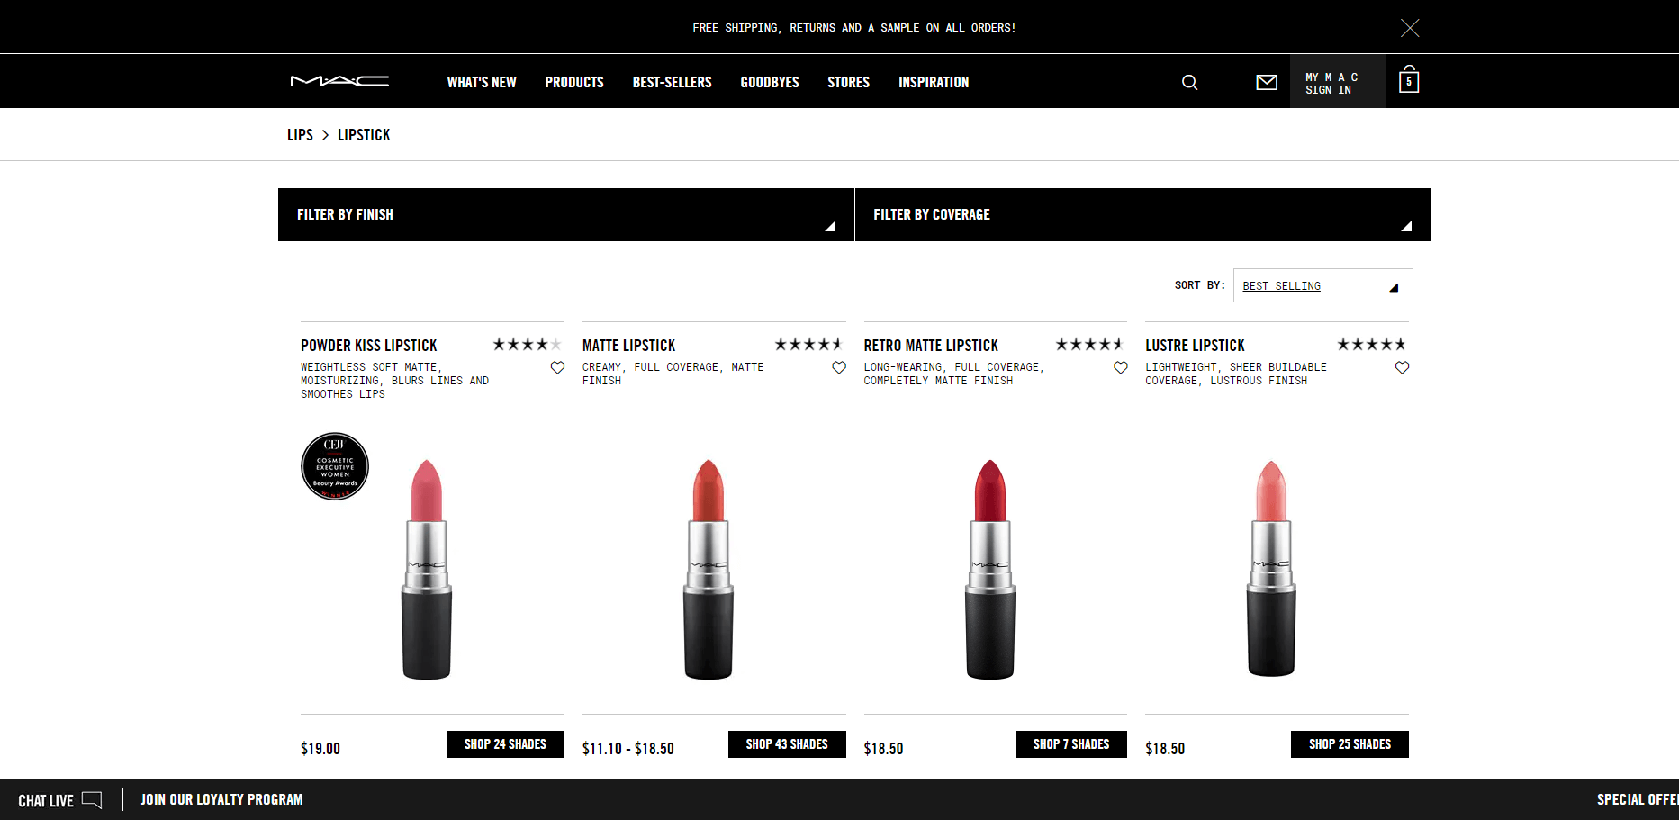
Task: Open the Best-Sellers menu
Action: (x=673, y=82)
